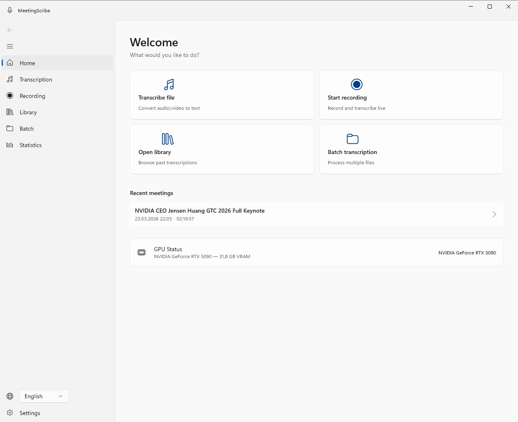Click the GPU chip icon on the status card
Screen dimensions: 518x422
(x=141, y=252)
